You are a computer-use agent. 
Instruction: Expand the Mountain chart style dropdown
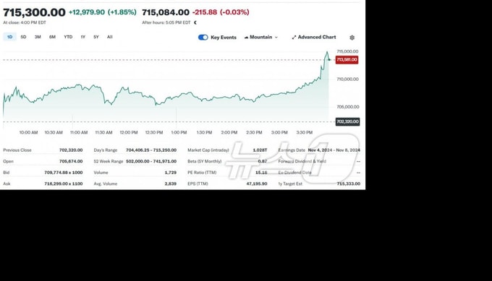tap(261, 38)
